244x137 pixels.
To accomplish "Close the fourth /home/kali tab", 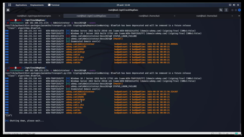I will coord(232,16).
